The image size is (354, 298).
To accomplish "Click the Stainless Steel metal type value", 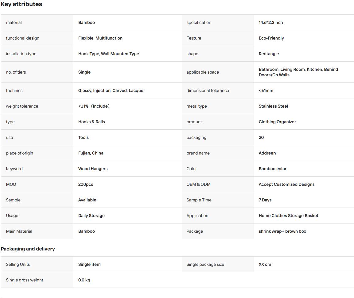I will (273, 106).
